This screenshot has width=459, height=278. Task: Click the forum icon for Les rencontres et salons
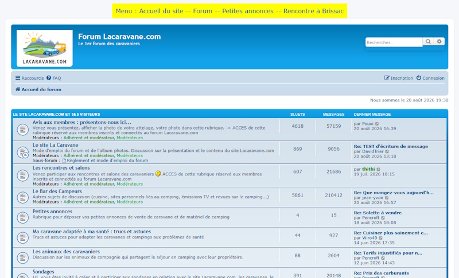click(x=22, y=175)
